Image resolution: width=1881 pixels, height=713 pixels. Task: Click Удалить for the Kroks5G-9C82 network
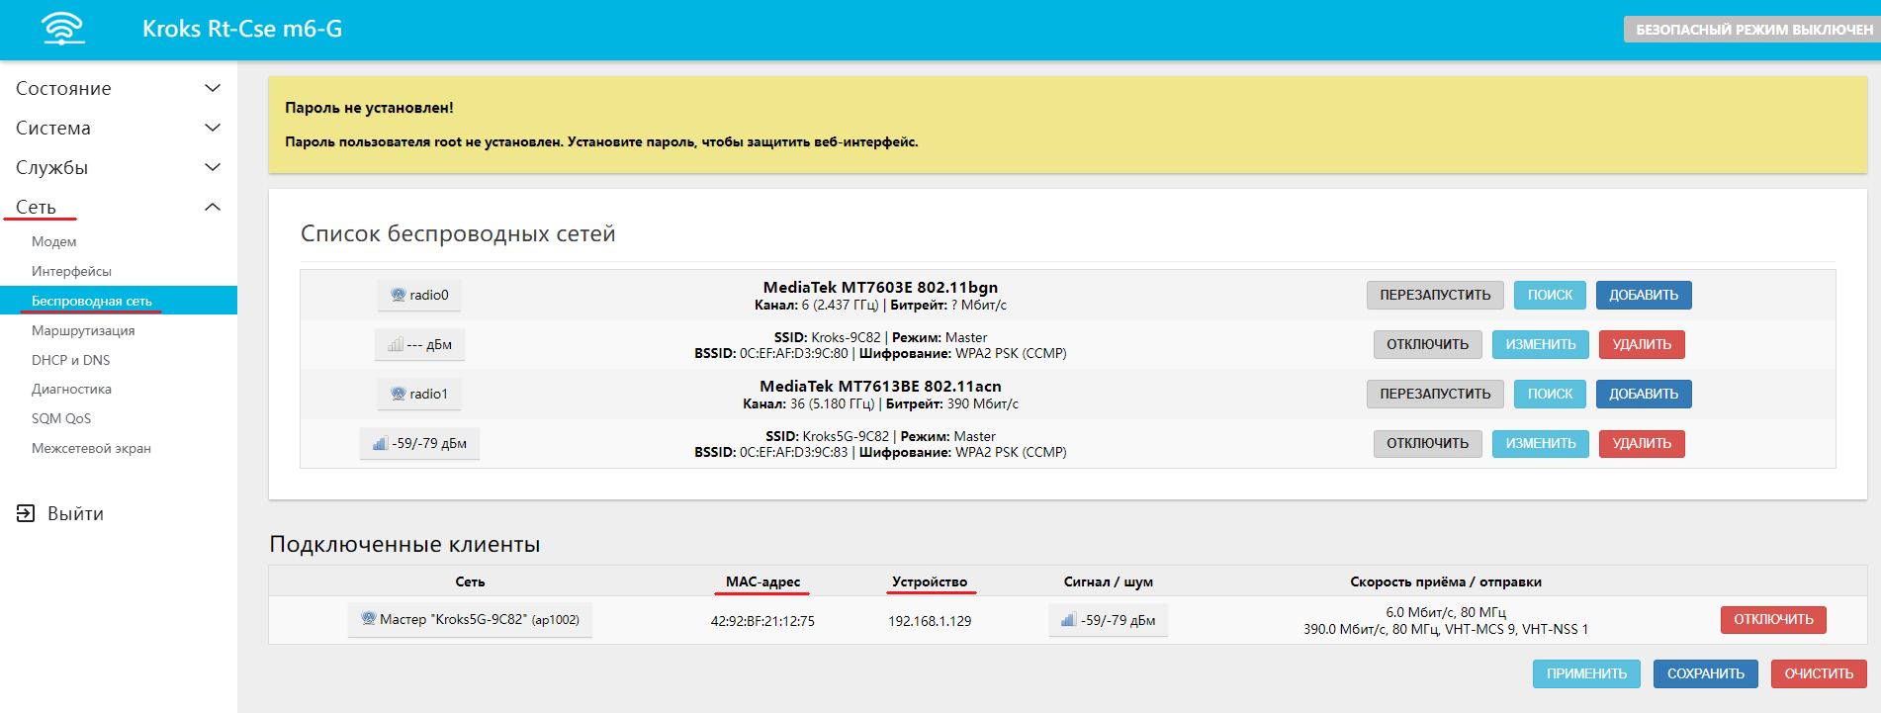coord(1642,443)
